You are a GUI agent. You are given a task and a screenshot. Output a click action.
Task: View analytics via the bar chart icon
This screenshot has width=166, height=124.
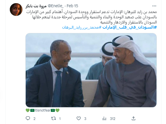pyautogui.click(x=104, y=118)
